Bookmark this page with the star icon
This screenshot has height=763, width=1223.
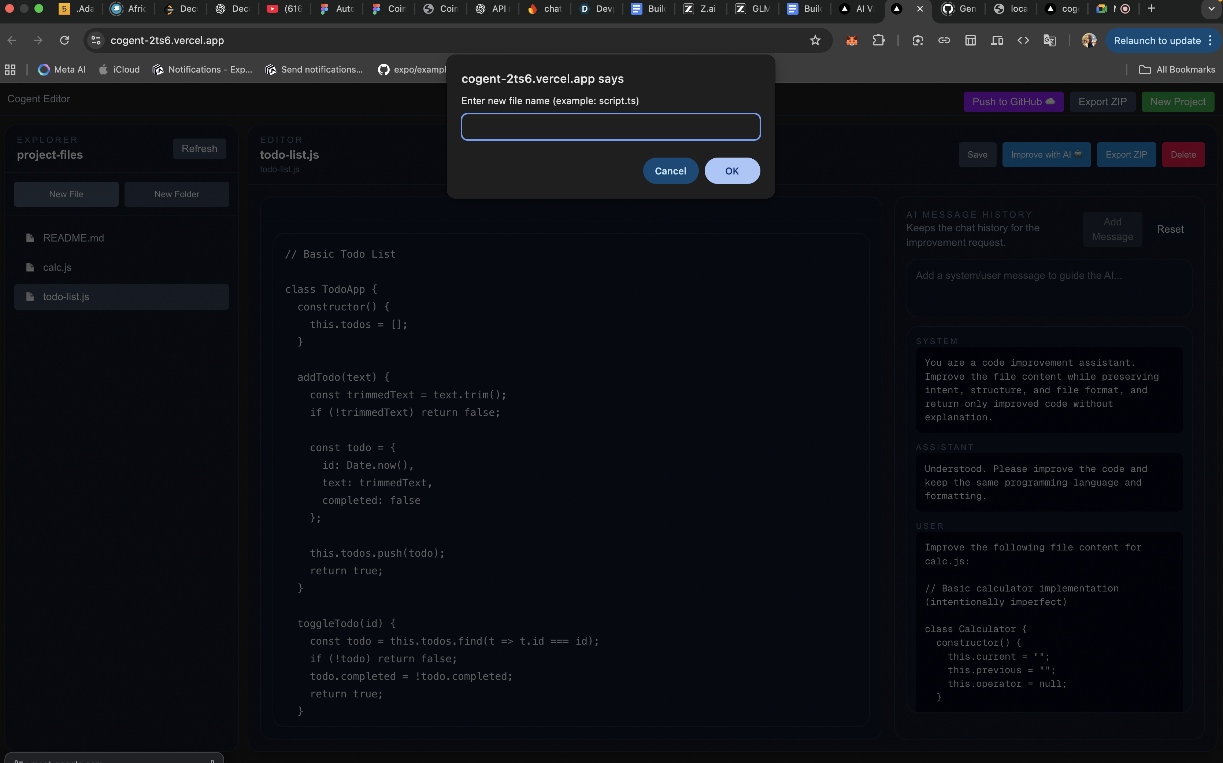(815, 40)
